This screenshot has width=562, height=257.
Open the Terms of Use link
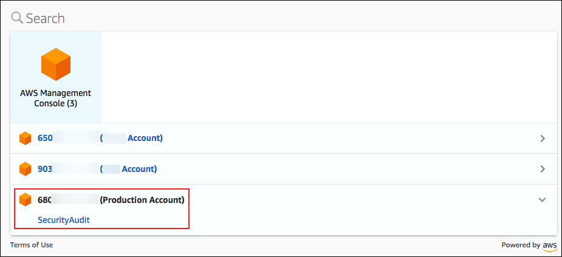tap(32, 245)
